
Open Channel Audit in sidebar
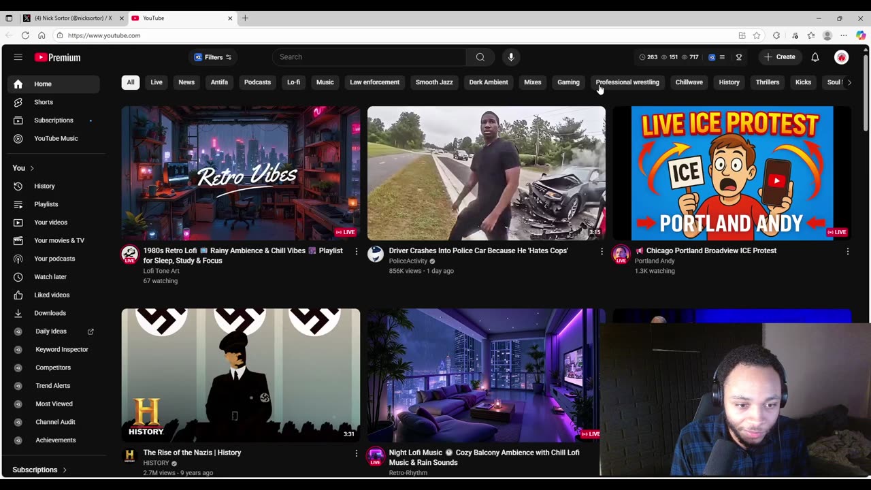[54, 422]
